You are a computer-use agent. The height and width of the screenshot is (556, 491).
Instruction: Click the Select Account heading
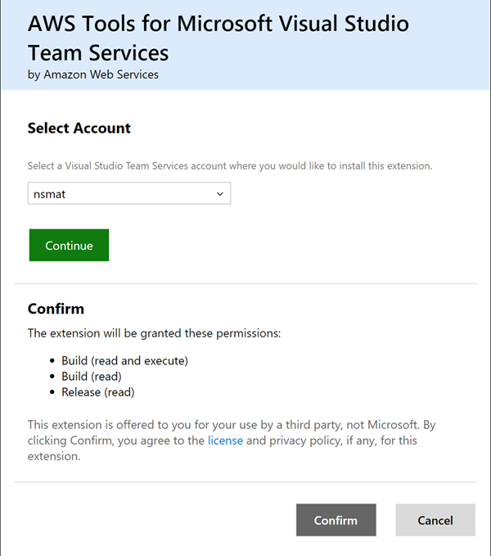pyautogui.click(x=79, y=128)
